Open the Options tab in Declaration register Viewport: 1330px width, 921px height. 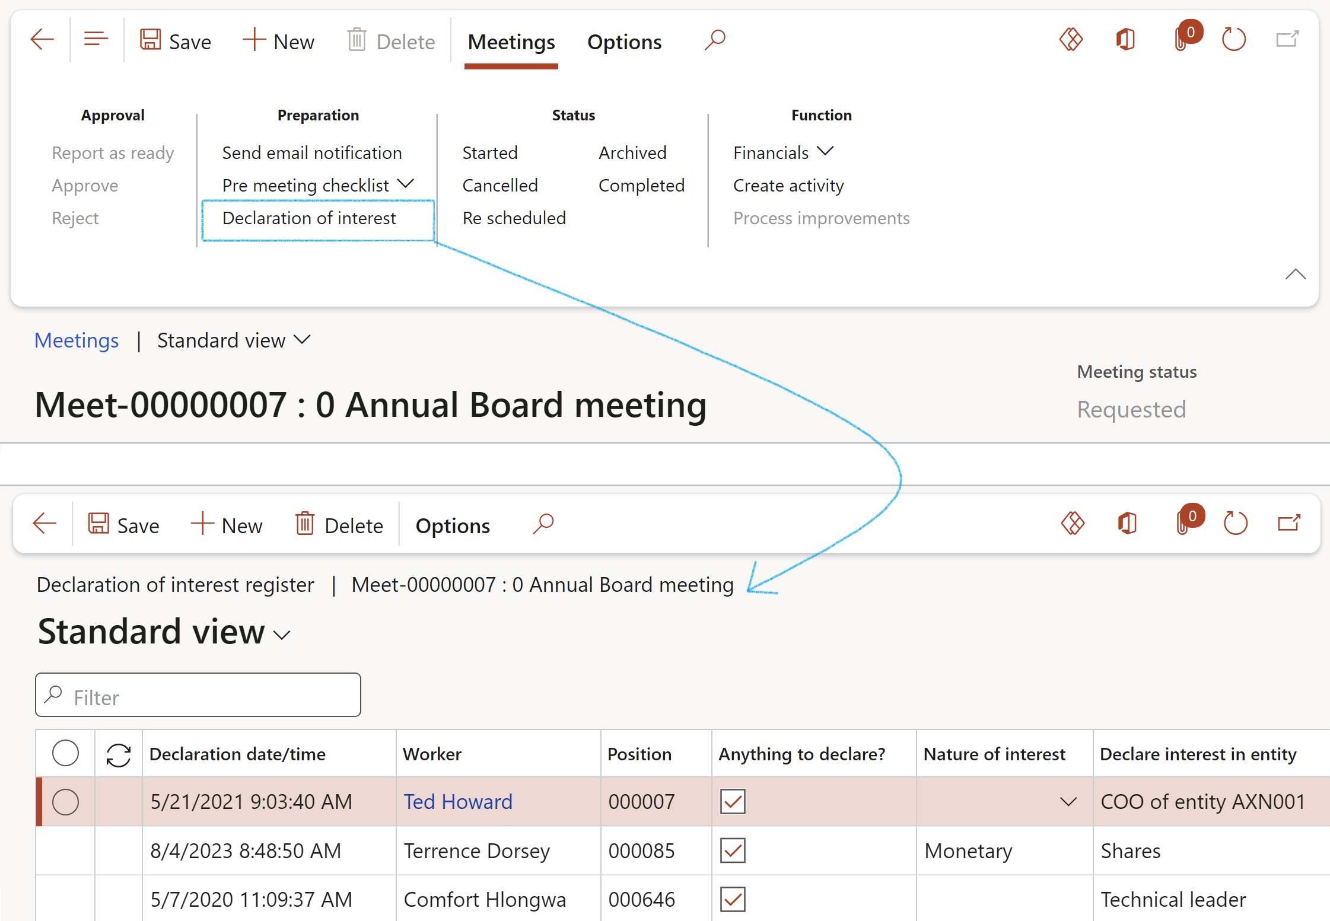(453, 526)
